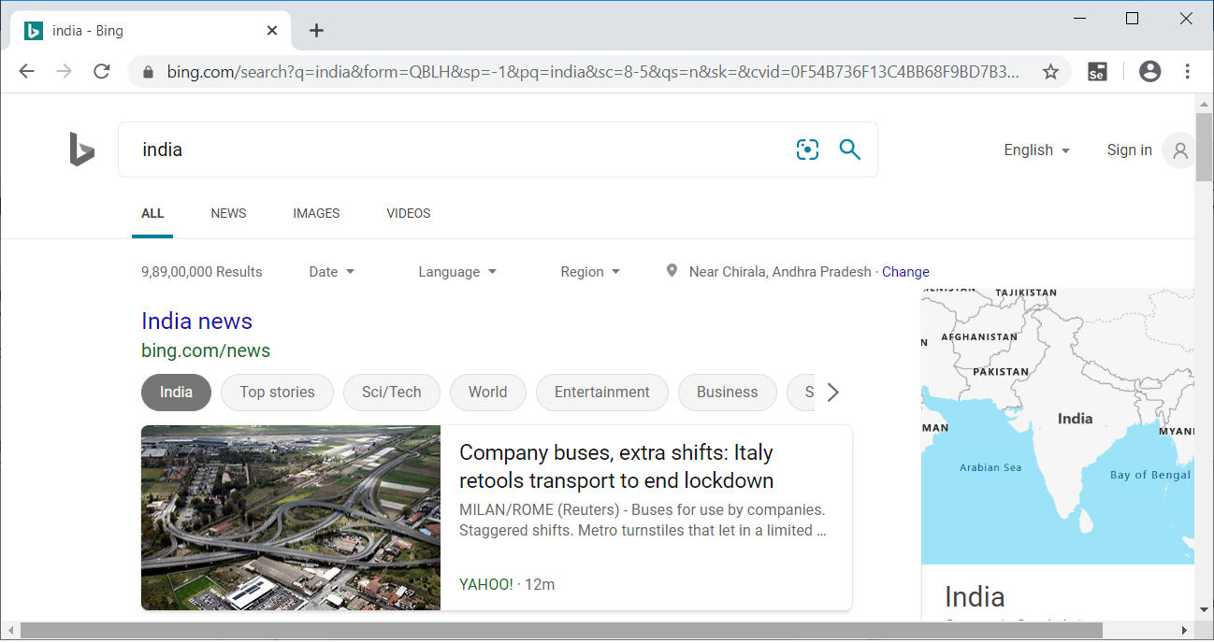Bookmark this page with star icon
The height and width of the screenshot is (643, 1214).
(1050, 72)
